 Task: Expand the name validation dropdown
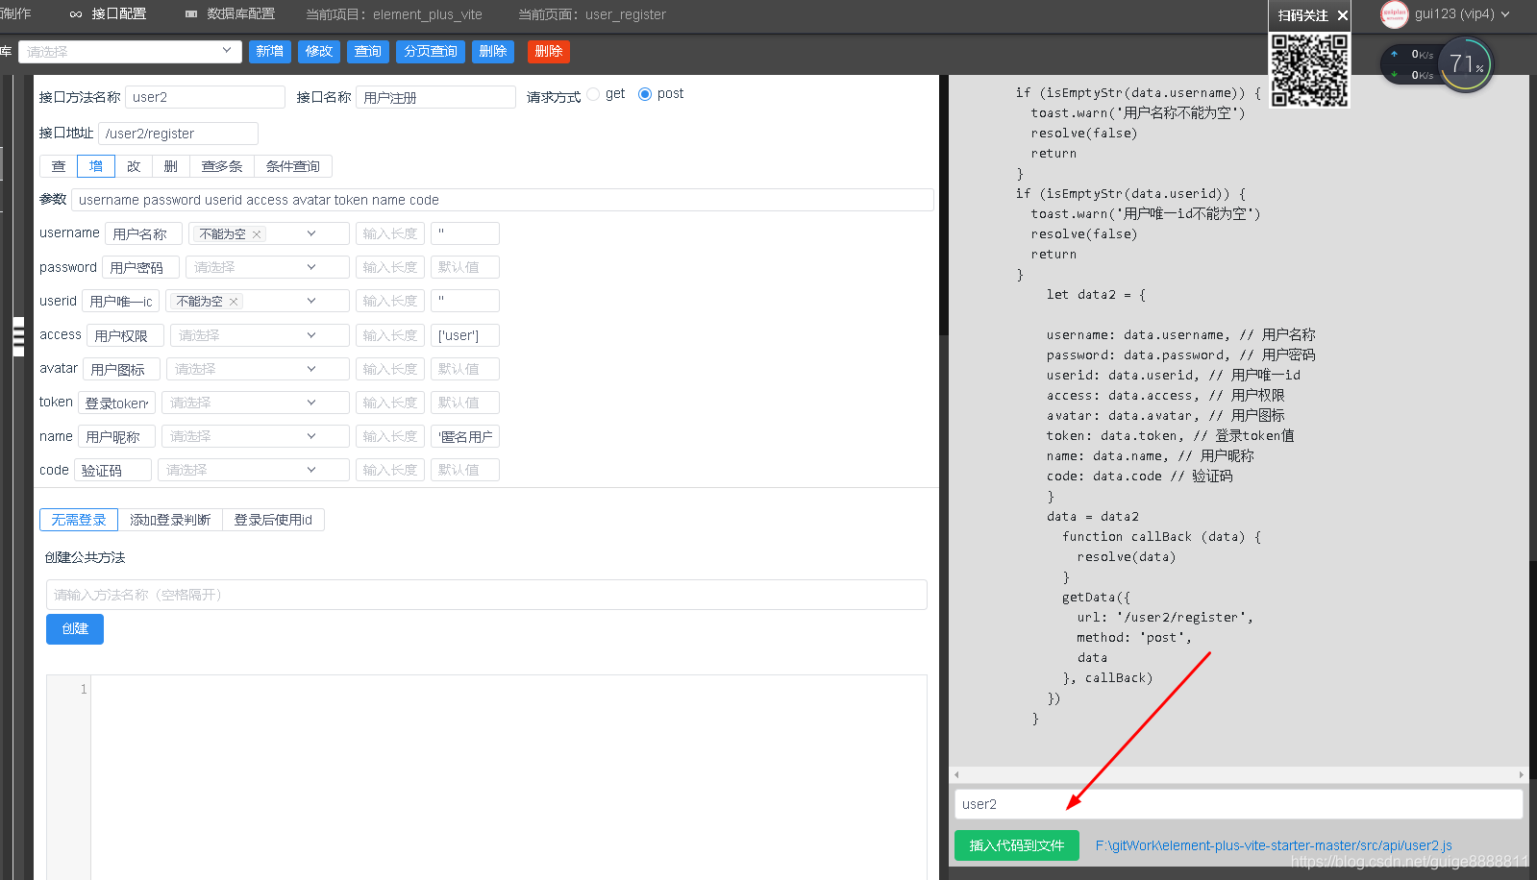click(311, 436)
